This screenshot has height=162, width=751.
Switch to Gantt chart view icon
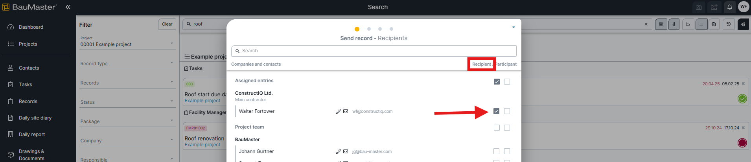coord(688,24)
